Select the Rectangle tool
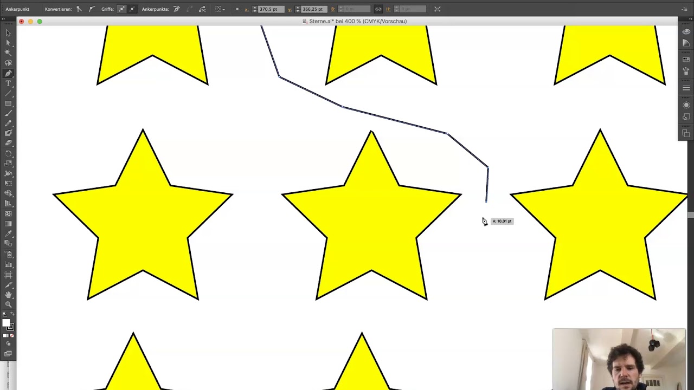The image size is (694, 390). point(8,103)
